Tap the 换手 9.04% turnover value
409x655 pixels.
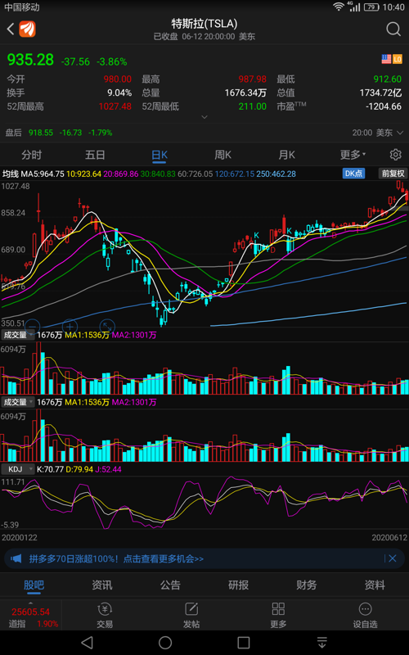pos(119,93)
